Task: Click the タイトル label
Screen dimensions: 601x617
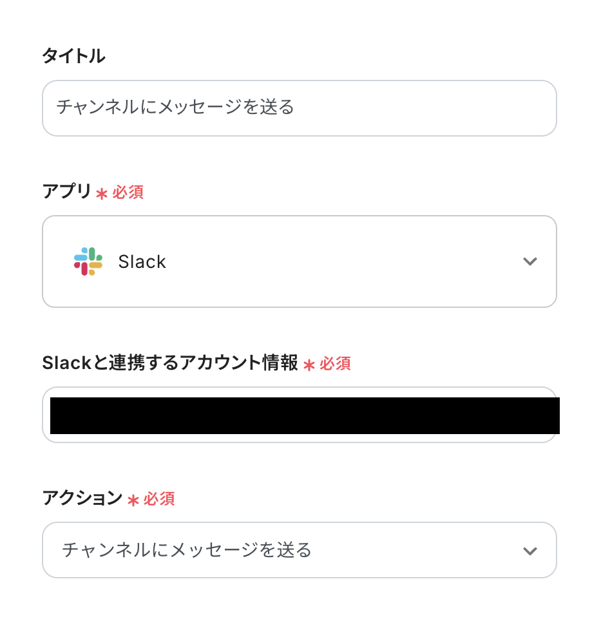Action: coord(73,57)
